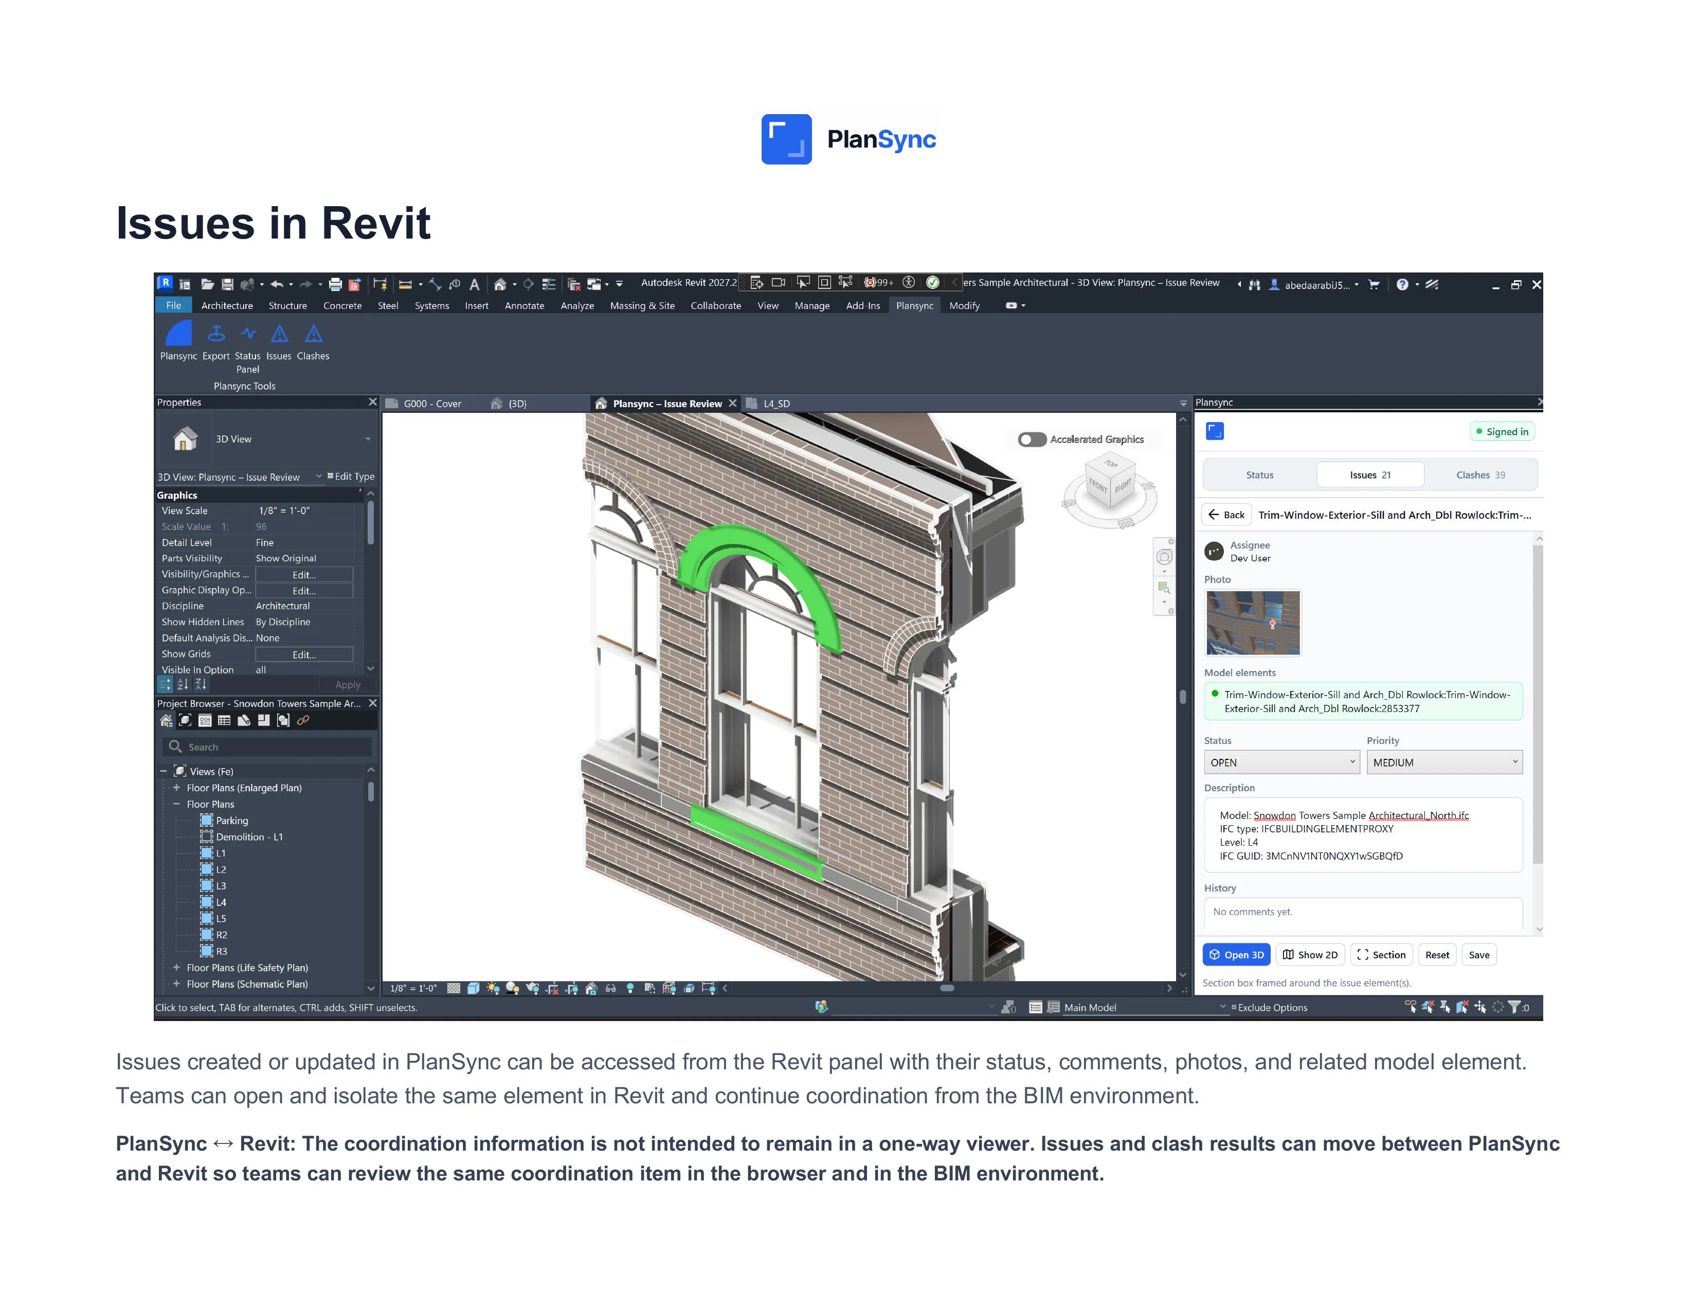Click the schedules table icon in Project Browser
Viewport: 1697px width, 1311px height.
pyautogui.click(x=224, y=720)
